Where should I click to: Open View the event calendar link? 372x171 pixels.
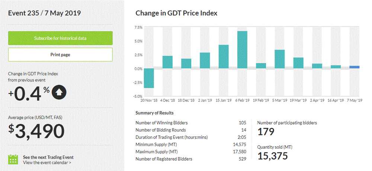tap(47, 162)
